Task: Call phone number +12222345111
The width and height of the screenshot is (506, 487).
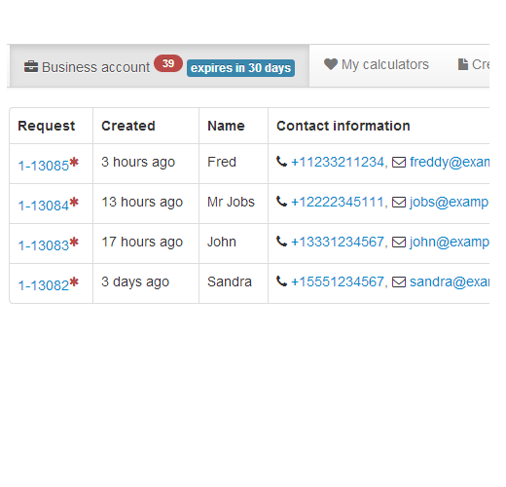Action: point(338,202)
